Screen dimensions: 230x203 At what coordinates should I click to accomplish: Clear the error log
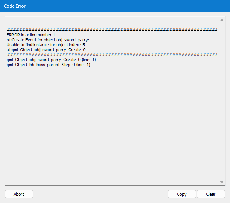click(x=211, y=194)
